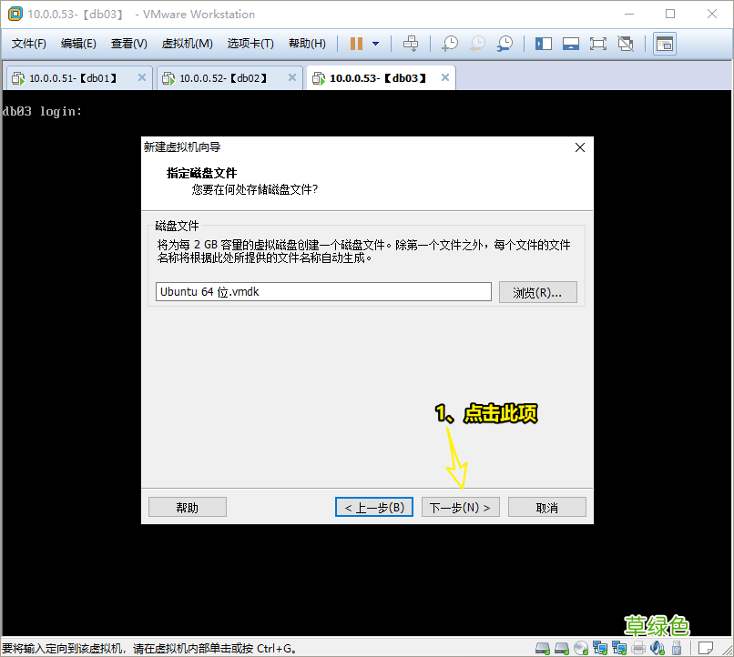734x657 pixels.
Task: Click the 磁盘文件 group label
Action: [x=177, y=227]
